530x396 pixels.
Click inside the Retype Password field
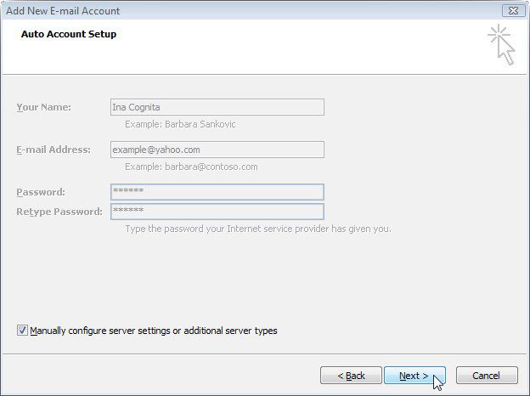(217, 212)
